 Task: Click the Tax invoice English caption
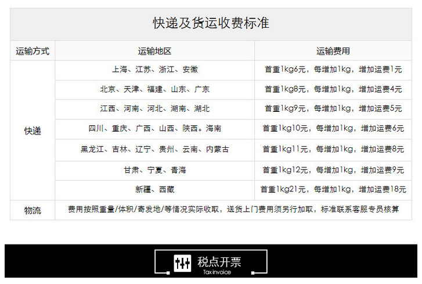click(x=217, y=272)
